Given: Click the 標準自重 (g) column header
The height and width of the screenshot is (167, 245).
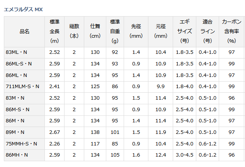Looking at the screenshot, I should pyautogui.click(x=115, y=32).
